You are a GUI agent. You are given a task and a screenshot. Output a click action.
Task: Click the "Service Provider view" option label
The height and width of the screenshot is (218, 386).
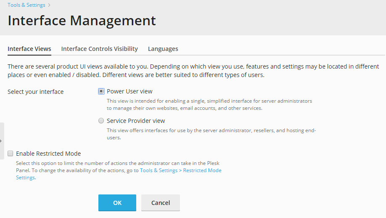pos(136,121)
